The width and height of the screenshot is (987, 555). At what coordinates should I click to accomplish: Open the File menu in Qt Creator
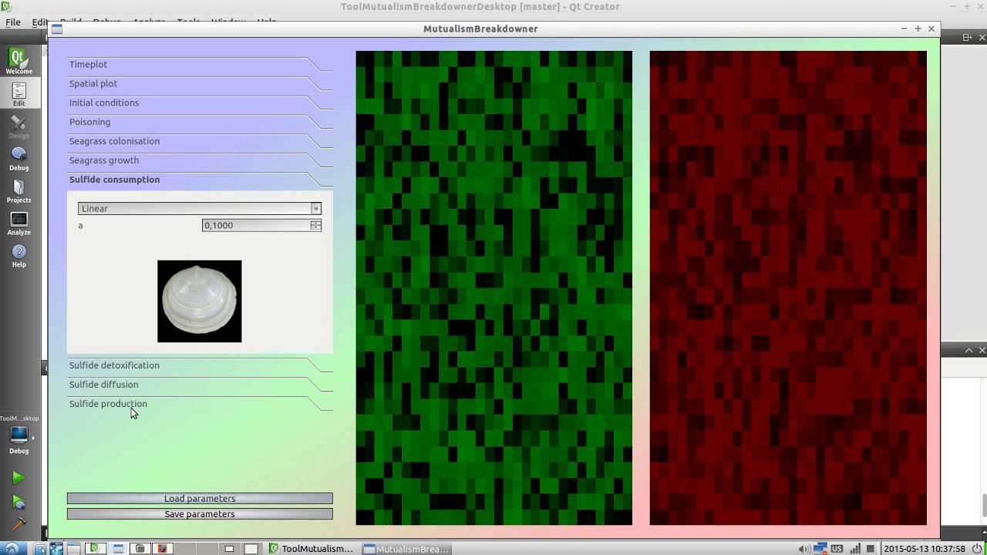coord(13,22)
